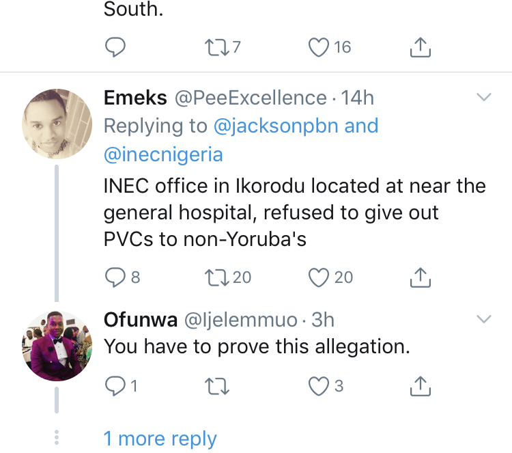The width and height of the screenshot is (512, 453).
Task: View Ofunwa's profile picture
Action: click(x=57, y=346)
